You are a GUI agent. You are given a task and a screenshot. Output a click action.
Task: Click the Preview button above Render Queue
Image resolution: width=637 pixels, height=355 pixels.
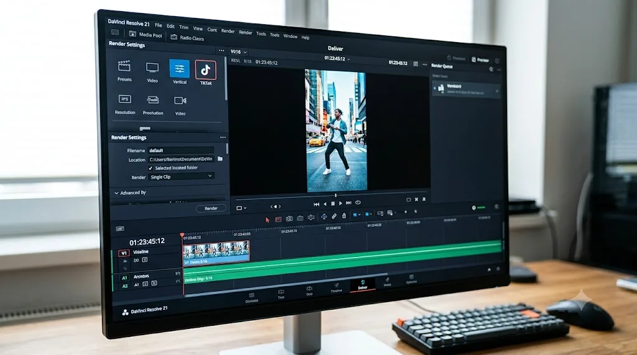click(x=480, y=60)
